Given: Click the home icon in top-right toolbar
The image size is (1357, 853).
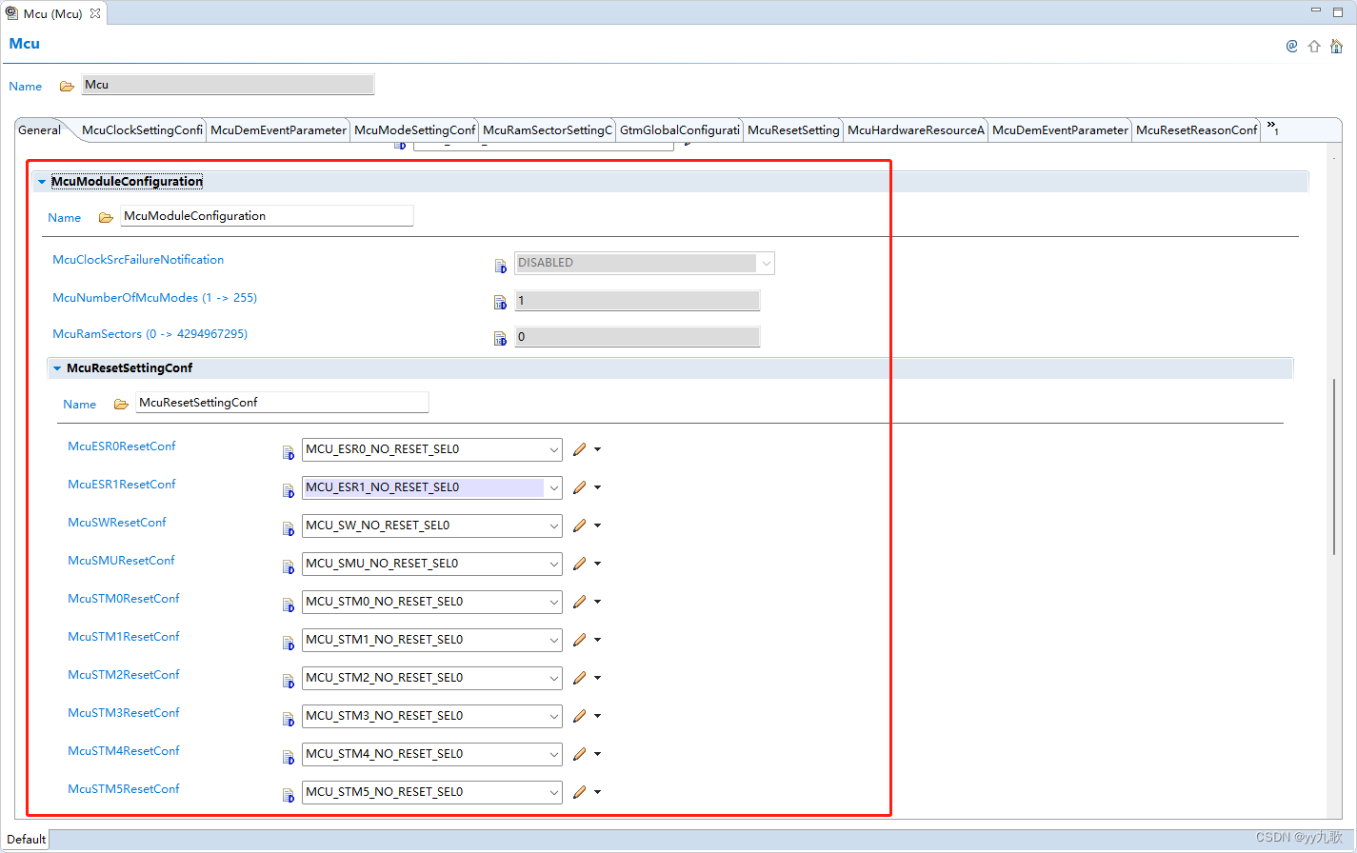Looking at the screenshot, I should [x=1336, y=46].
